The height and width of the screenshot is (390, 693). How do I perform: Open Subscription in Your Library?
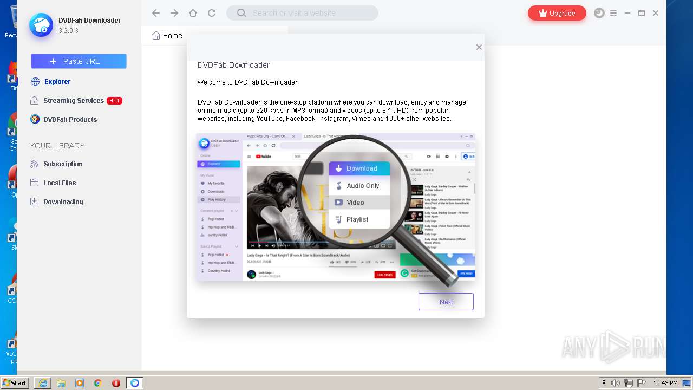click(63, 164)
